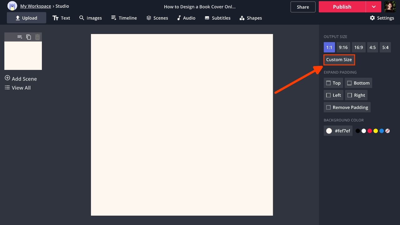The width and height of the screenshot is (400, 225).
Task: Pick the red background color swatch
Action: [370, 131]
